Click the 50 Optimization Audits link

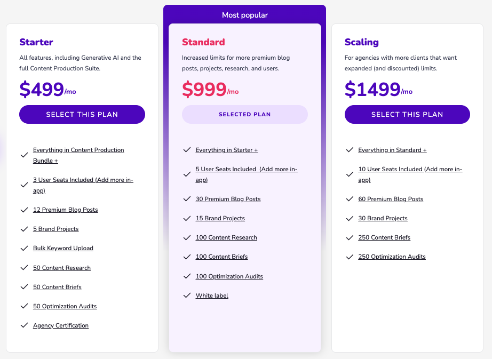(x=65, y=306)
